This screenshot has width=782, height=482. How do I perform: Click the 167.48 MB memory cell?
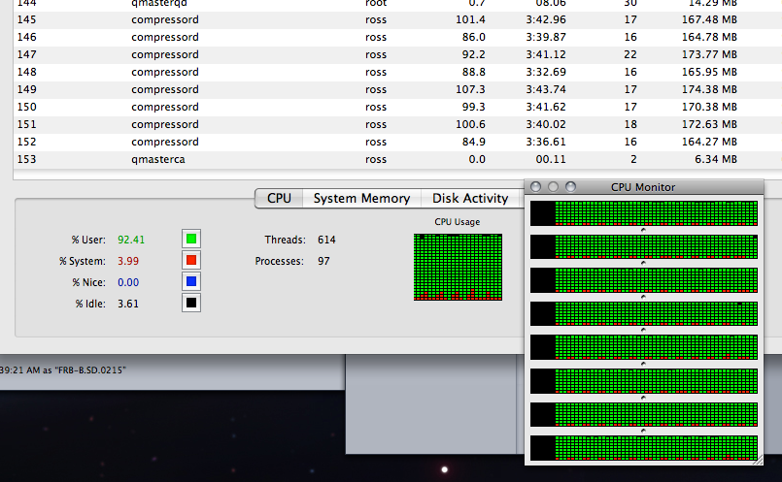(x=709, y=20)
